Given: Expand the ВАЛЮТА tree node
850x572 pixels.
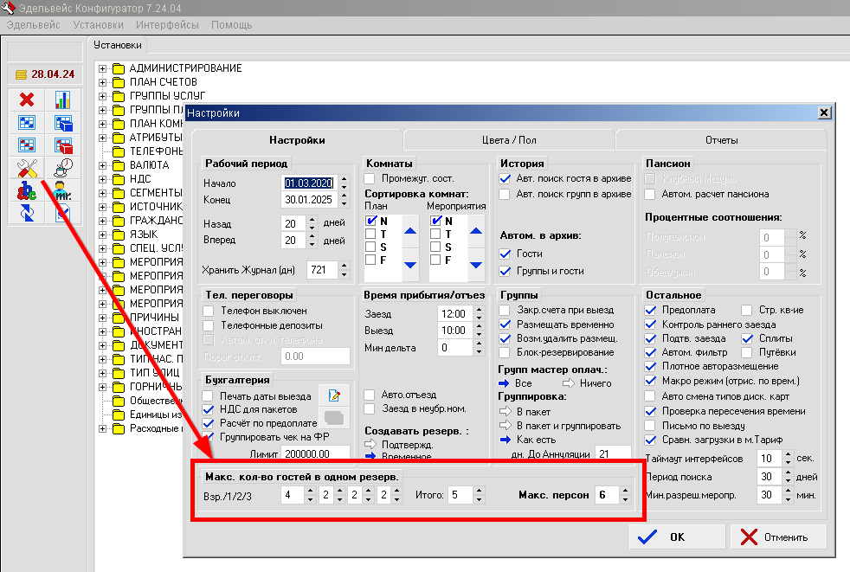Looking at the screenshot, I should (104, 165).
